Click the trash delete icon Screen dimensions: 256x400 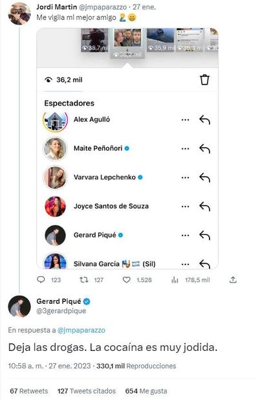(x=204, y=80)
